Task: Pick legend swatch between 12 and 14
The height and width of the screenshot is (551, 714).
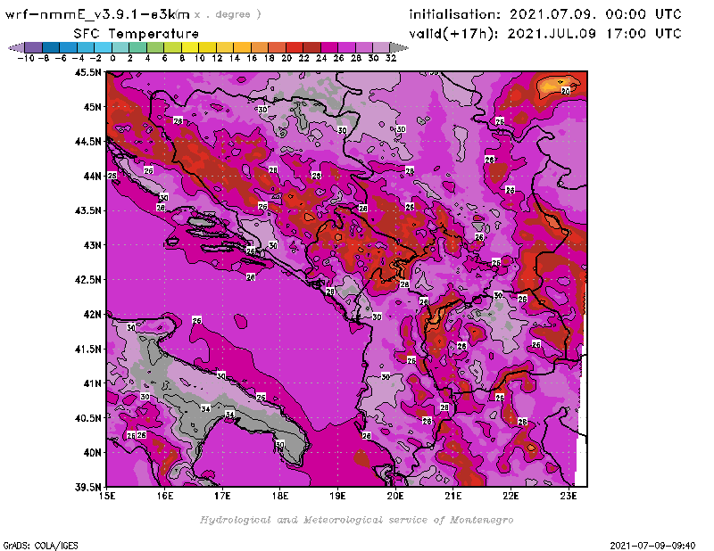Action: pos(225,47)
